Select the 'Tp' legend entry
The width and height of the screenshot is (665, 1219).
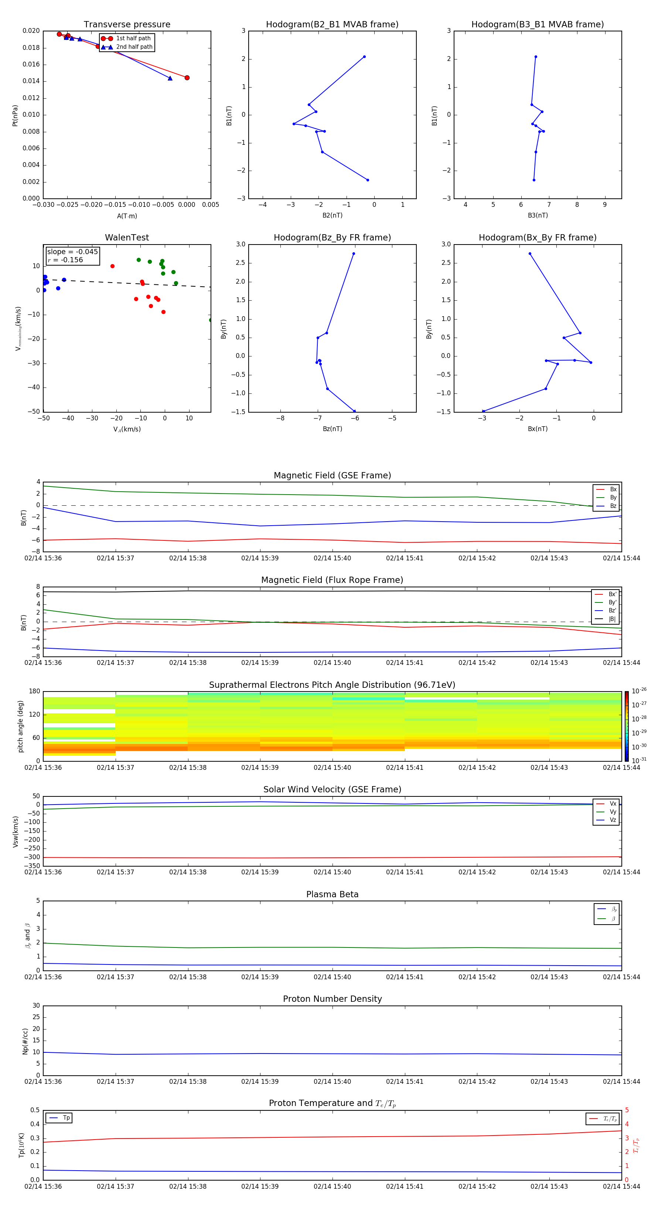point(59,1118)
